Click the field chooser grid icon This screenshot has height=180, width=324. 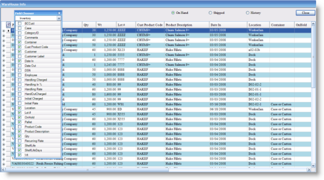8,25
